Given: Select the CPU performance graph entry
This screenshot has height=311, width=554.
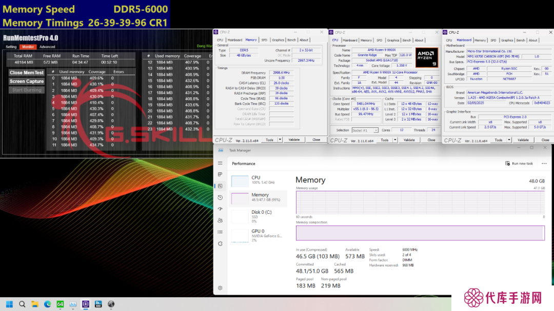Looking at the screenshot, I should pos(259,180).
